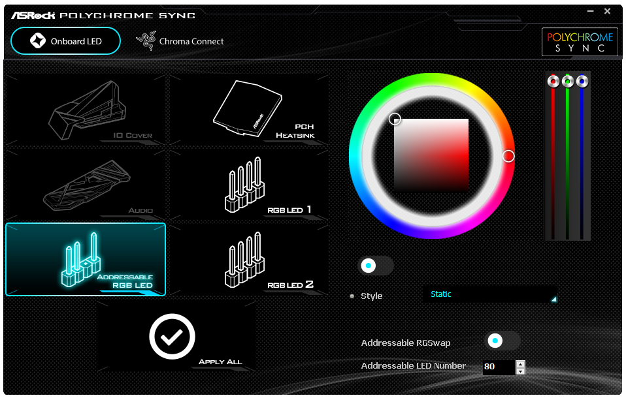Click the green channel slider knob
Viewport: 626px width, 400px height.
pos(567,82)
